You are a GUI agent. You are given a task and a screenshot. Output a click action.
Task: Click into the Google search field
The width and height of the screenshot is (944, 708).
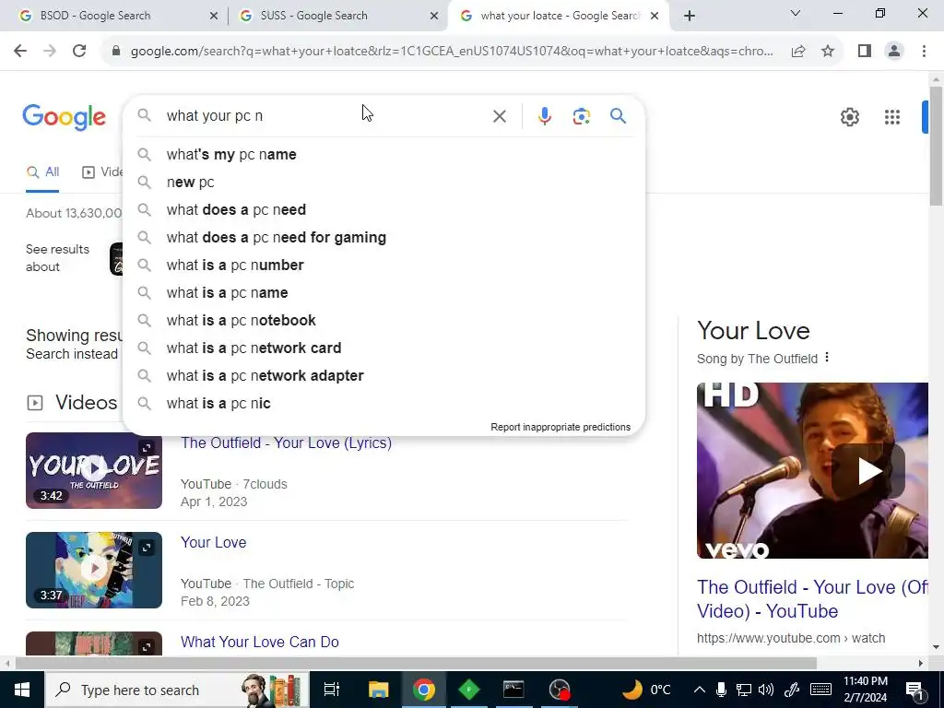[325, 115]
